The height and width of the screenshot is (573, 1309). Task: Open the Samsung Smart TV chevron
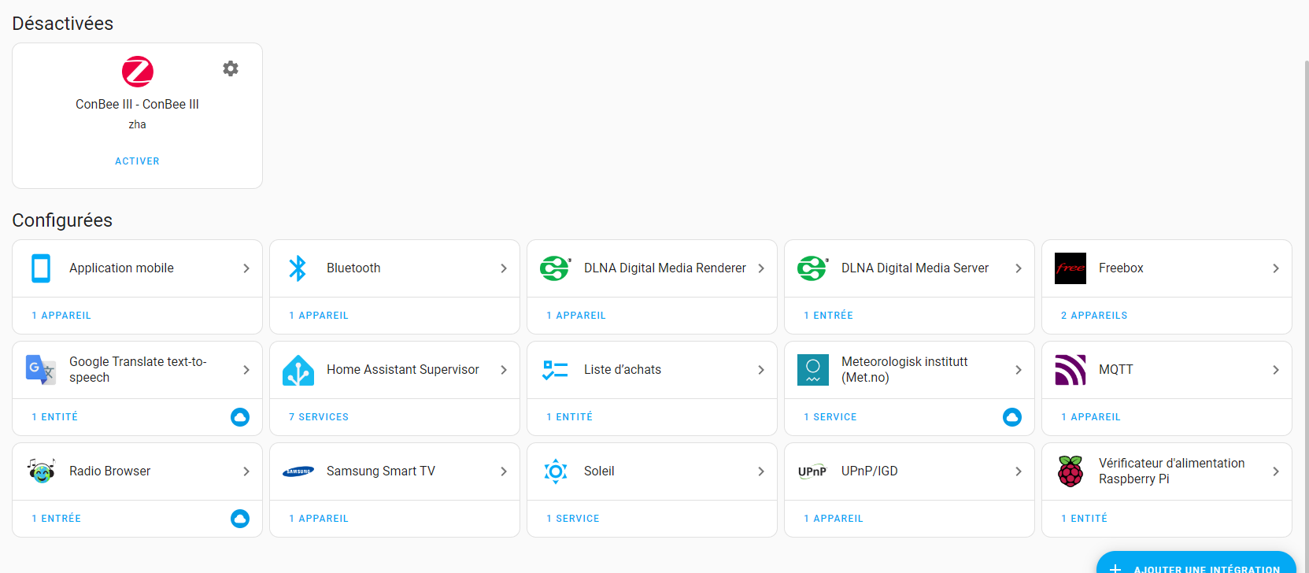coord(504,471)
